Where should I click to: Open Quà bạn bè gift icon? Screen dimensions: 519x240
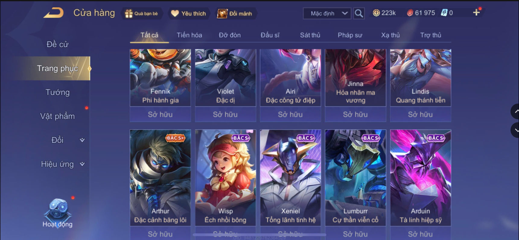(129, 14)
